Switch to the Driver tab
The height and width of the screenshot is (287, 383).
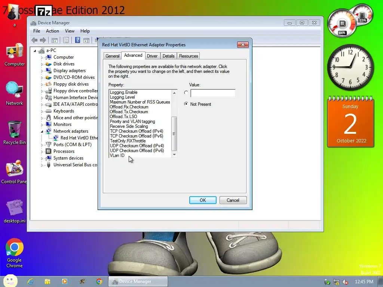152,56
